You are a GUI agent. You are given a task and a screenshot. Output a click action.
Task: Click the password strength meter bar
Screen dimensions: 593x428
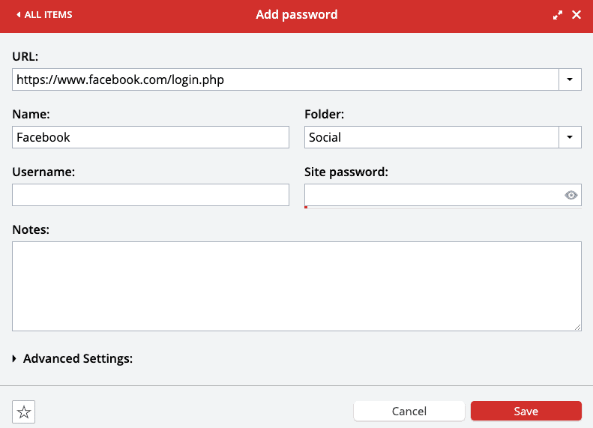443,208
